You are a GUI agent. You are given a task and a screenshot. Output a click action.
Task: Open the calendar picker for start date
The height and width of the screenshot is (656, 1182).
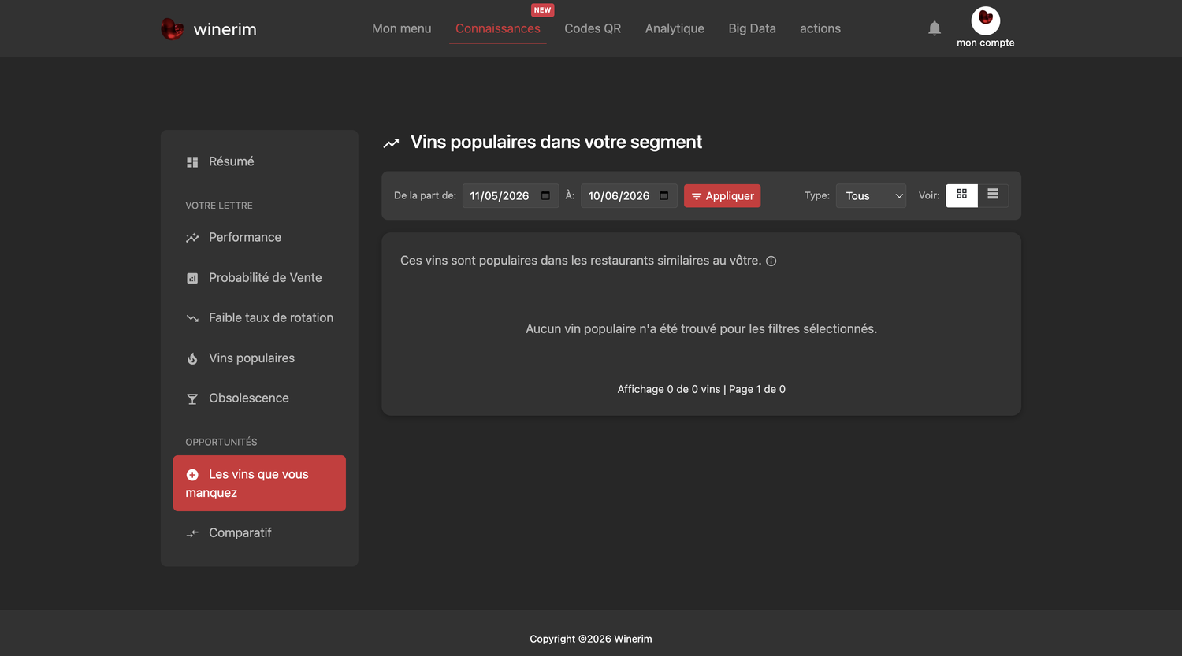545,195
